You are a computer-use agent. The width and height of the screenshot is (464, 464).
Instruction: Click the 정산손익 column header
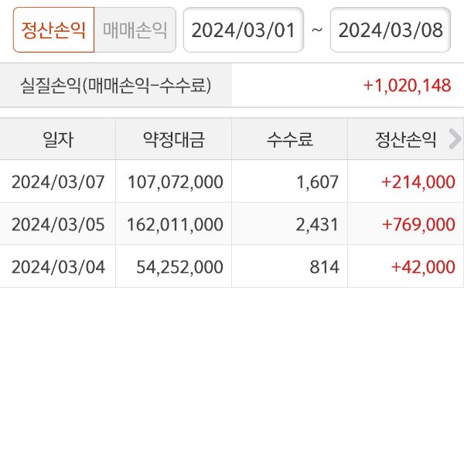pos(406,140)
